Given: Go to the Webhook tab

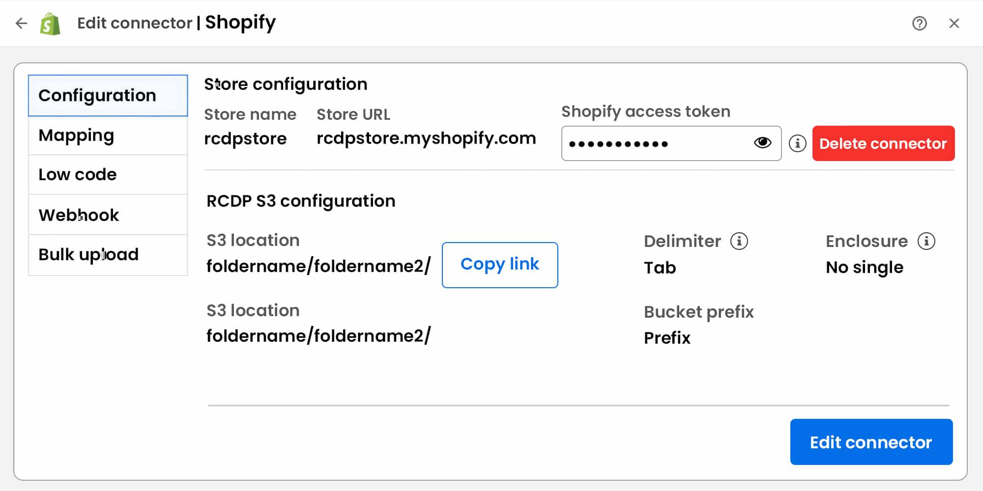Looking at the screenshot, I should click(108, 215).
